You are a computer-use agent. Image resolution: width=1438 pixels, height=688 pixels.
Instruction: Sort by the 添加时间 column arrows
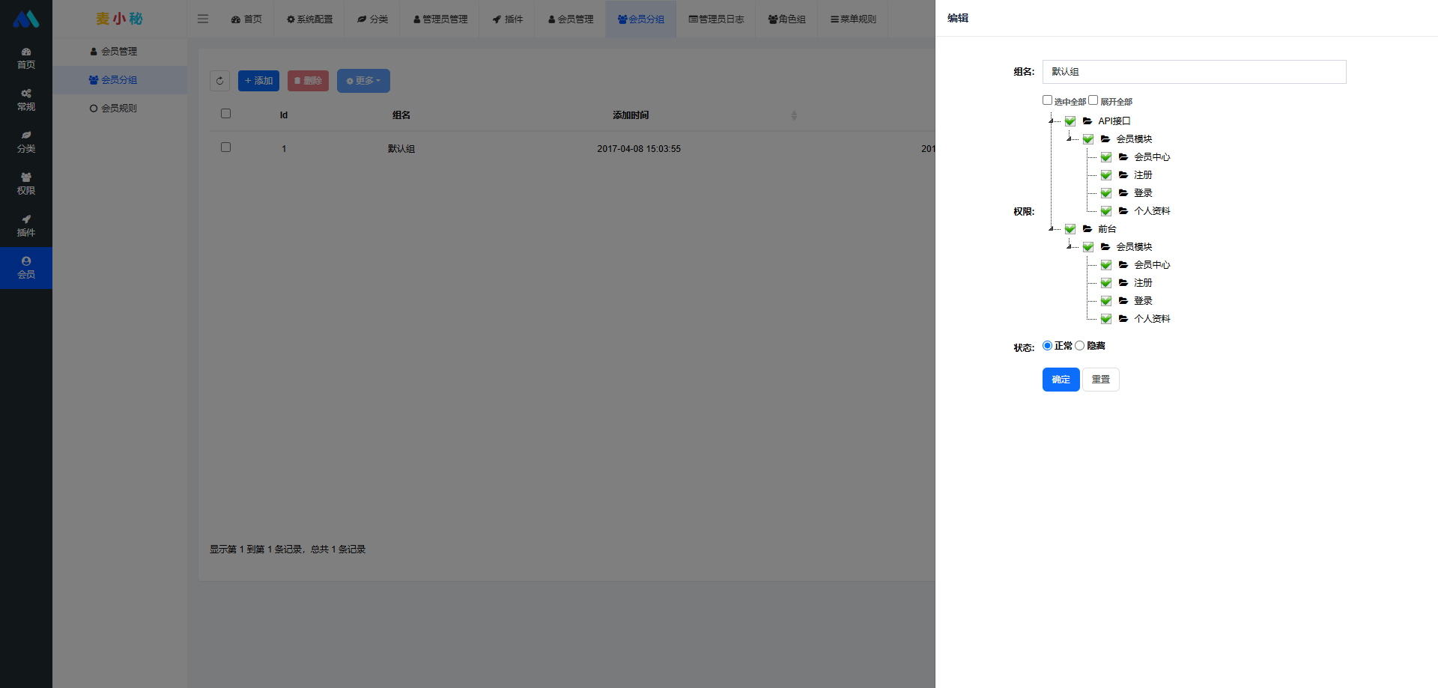794,115
